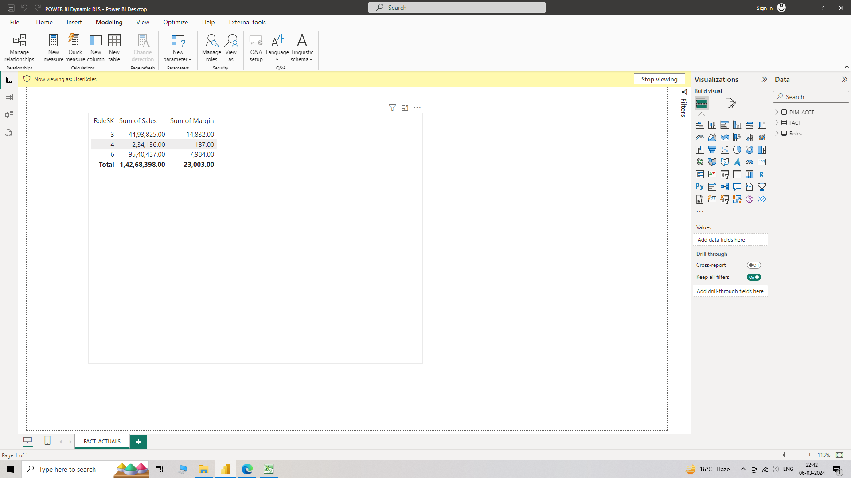The height and width of the screenshot is (478, 851).
Task: Click the visual filter icon above table
Action: pyautogui.click(x=392, y=108)
